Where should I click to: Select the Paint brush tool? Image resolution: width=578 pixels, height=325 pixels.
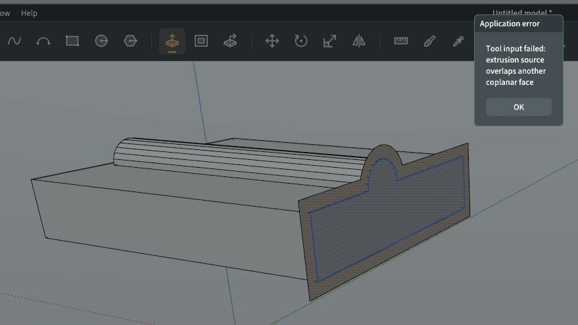pos(429,41)
